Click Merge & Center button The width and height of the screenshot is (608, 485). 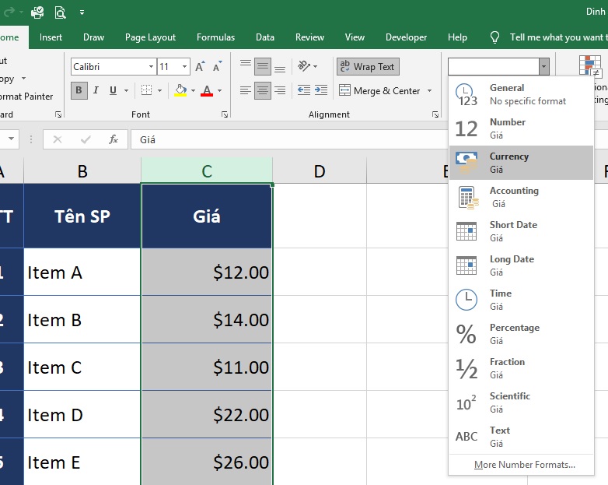point(379,91)
